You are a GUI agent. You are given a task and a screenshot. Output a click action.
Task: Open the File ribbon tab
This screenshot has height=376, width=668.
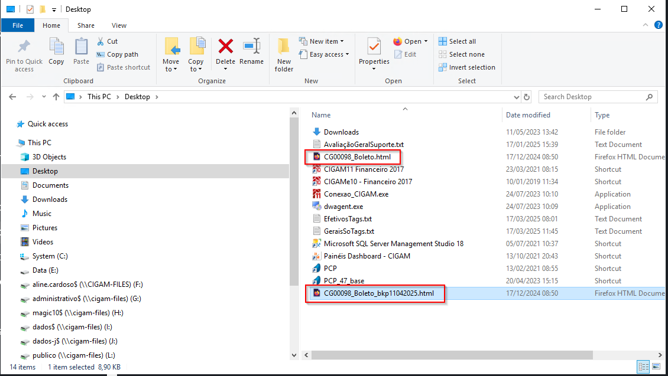(x=18, y=25)
